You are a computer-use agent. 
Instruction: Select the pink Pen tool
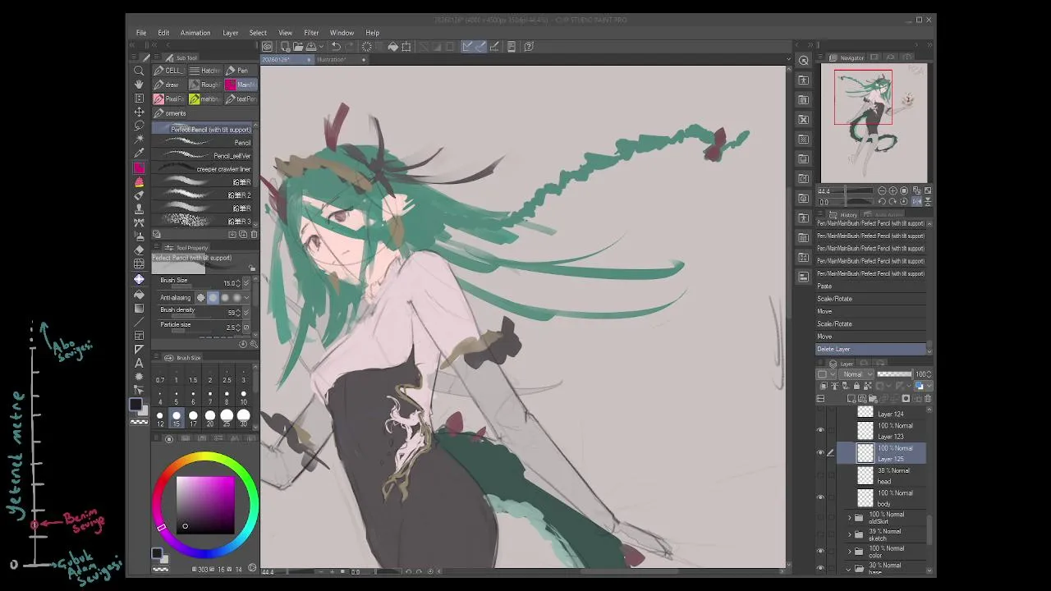tap(139, 167)
